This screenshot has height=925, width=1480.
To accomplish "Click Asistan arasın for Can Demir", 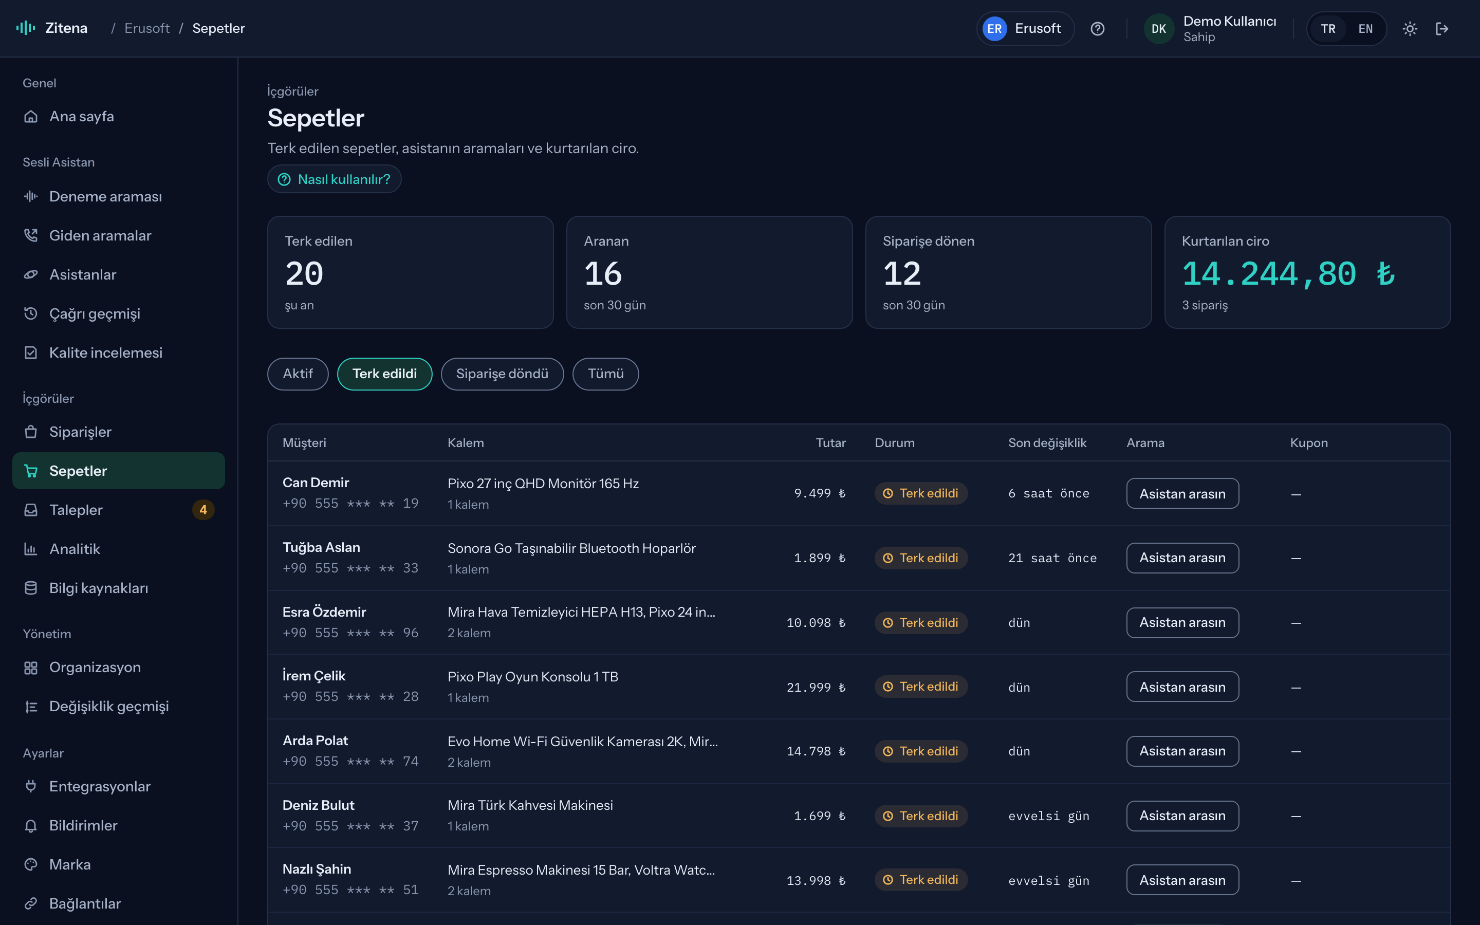I will (x=1182, y=493).
